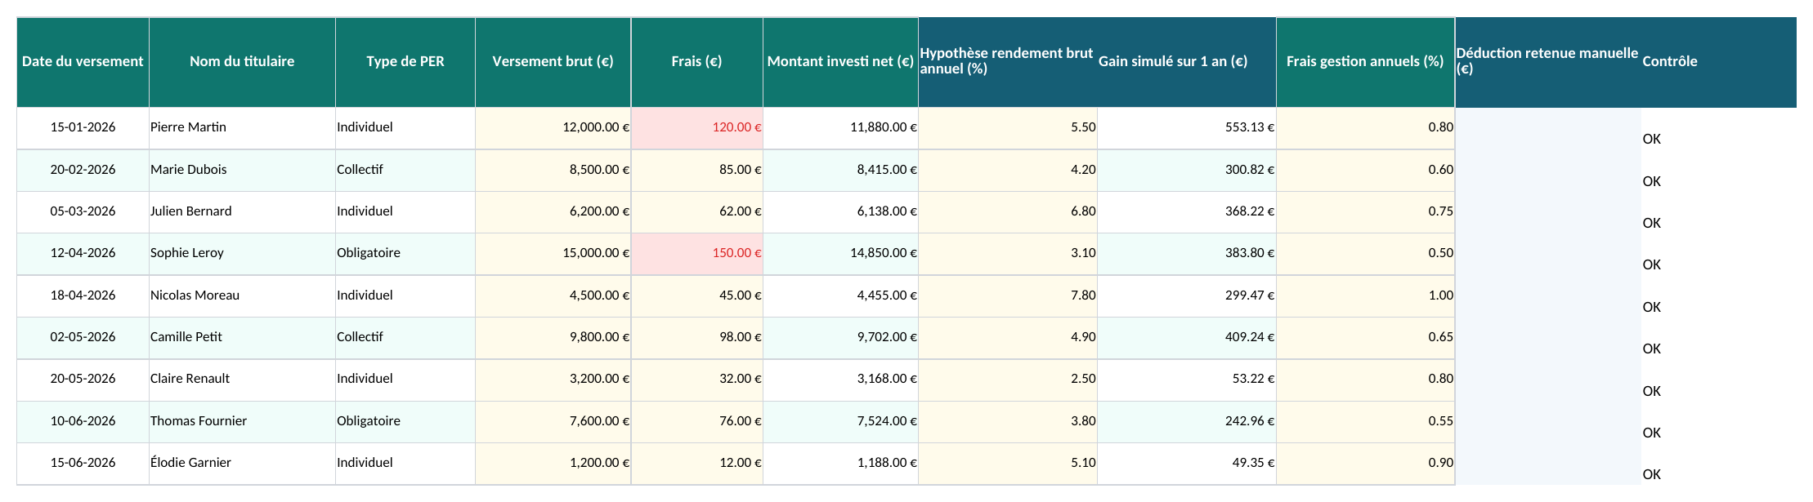Click the "Déduction retenue manuelle (€)" header
Viewport: 1813px width, 502px height.
tap(1548, 62)
